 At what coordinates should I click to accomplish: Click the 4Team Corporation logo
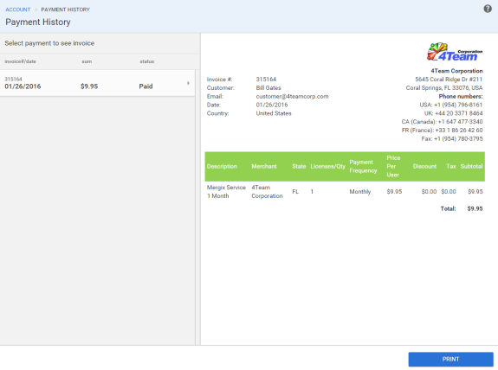(x=455, y=52)
